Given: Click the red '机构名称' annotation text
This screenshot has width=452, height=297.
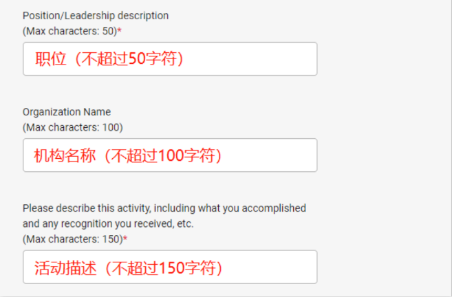Looking at the screenshot, I should 65,155.
